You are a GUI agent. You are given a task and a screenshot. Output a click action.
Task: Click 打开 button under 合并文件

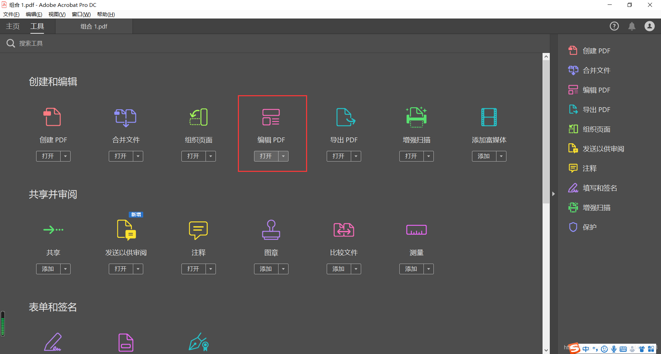coord(121,156)
